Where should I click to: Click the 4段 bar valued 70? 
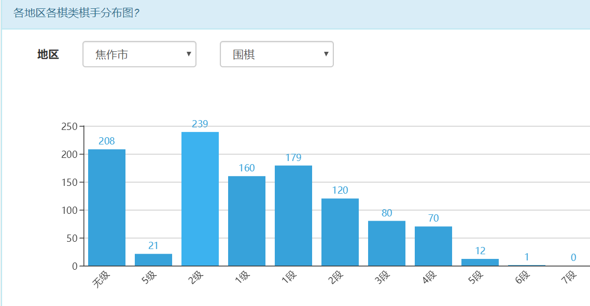coord(433,246)
